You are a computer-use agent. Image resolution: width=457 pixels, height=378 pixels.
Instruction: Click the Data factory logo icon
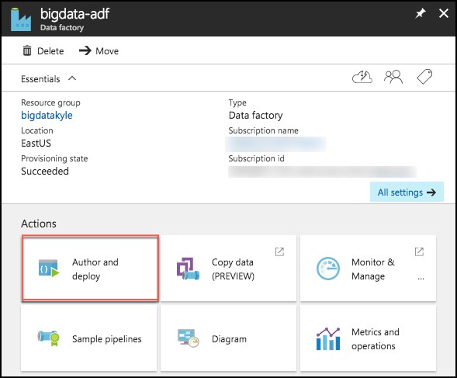click(21, 19)
